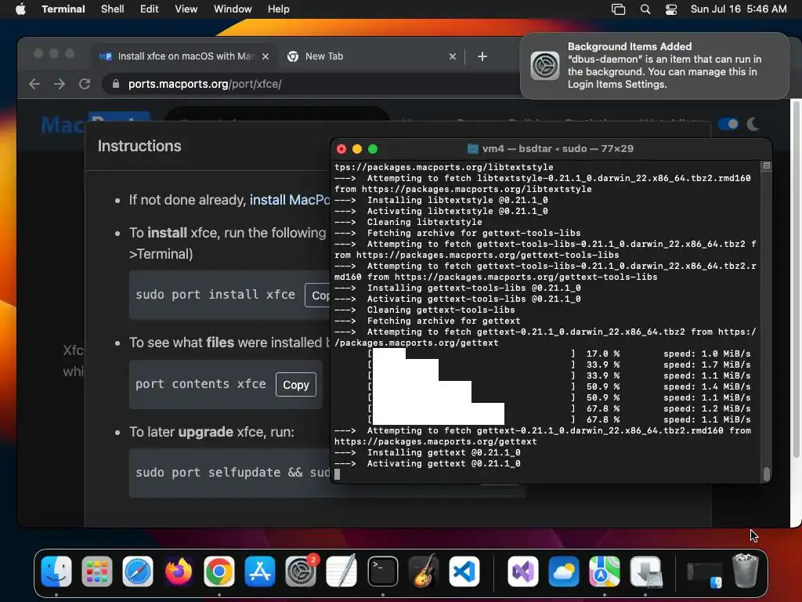
Task: Click the 'Instructions' dialog heading
Action: (139, 146)
